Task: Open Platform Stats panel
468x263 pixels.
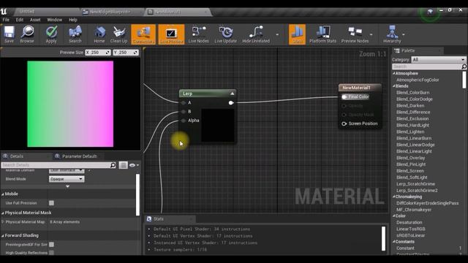Action: click(x=322, y=34)
